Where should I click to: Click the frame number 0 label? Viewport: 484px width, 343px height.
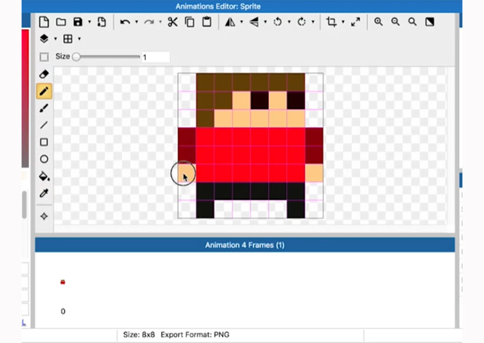click(x=63, y=311)
